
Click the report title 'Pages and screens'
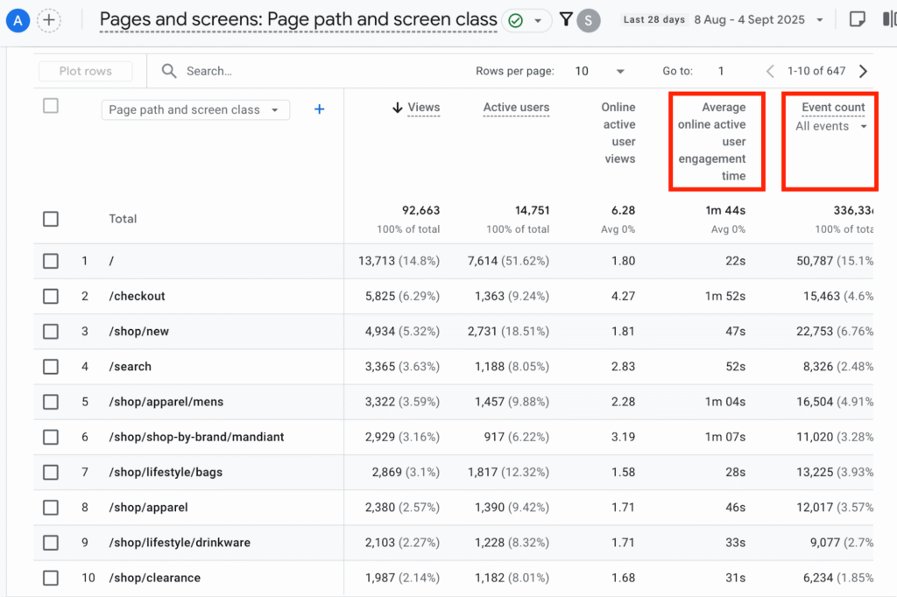point(298,19)
